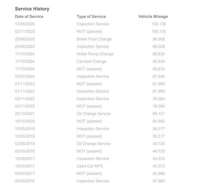This screenshot has height=194, width=214.
Task: Click the 64,592 mileage value
Action: (x=159, y=121)
